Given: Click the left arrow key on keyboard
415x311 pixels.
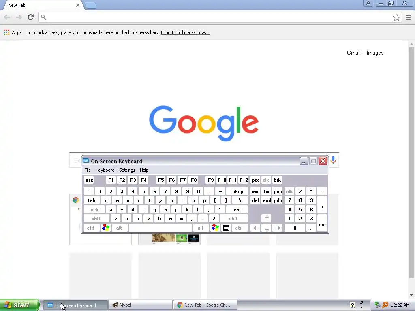Looking at the screenshot, I should pos(256,228).
